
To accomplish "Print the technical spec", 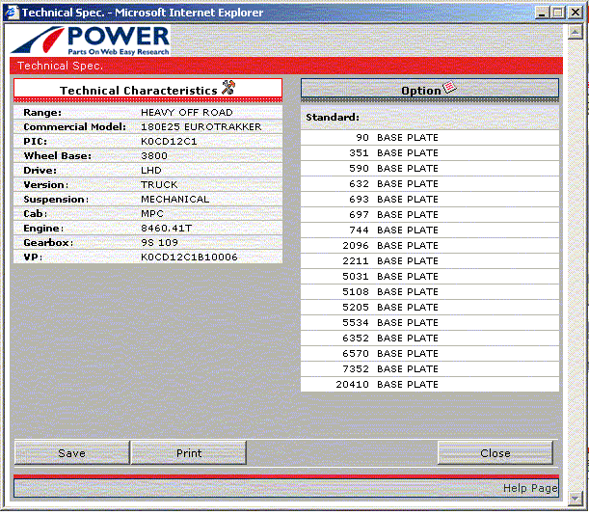I will click(x=189, y=453).
